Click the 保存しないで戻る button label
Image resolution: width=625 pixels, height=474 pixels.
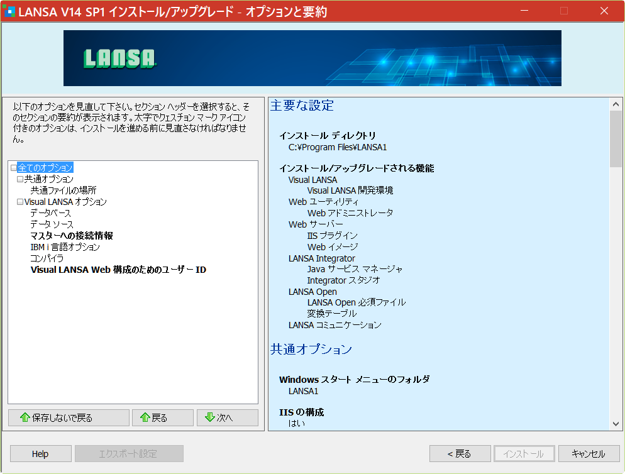point(62,418)
